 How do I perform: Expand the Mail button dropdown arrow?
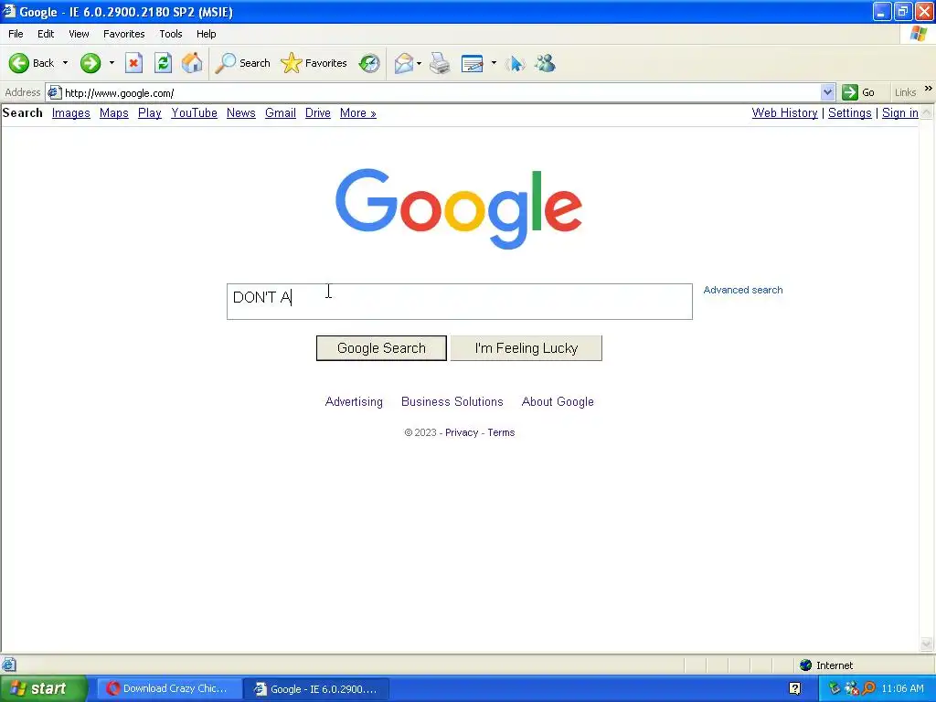click(x=419, y=63)
